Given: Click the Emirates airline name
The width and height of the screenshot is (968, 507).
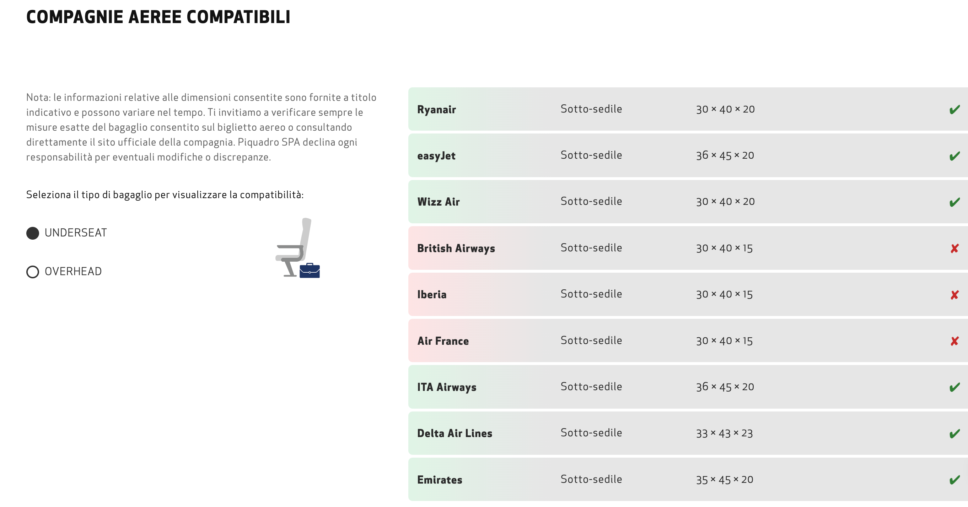Looking at the screenshot, I should [439, 480].
